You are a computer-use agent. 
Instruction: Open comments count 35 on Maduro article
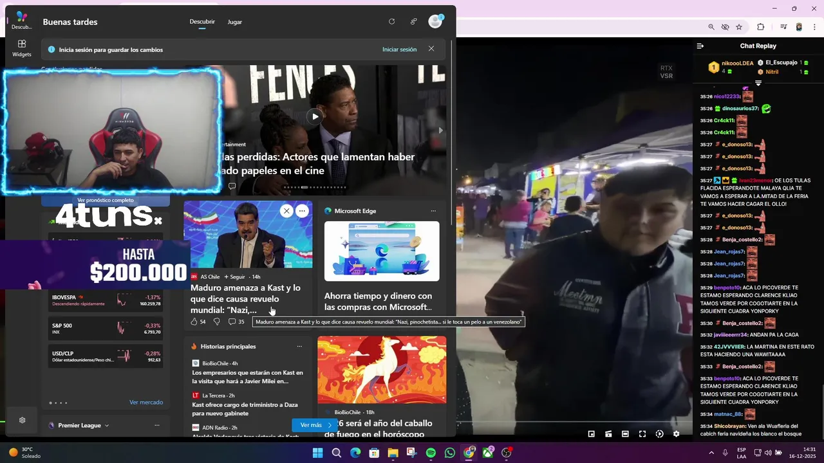coord(236,322)
